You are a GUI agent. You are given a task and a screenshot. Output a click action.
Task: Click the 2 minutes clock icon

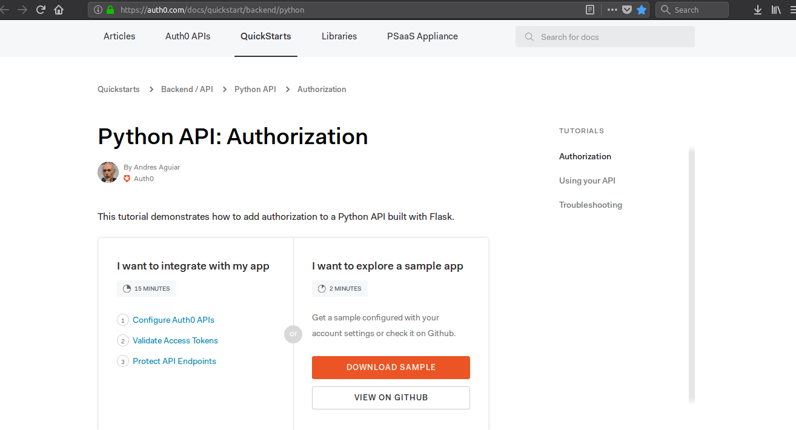coord(322,289)
